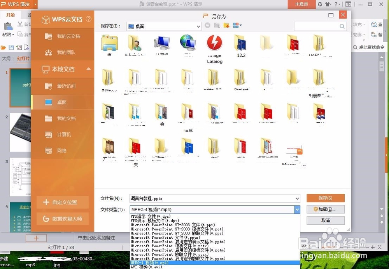Click the 复制 copy icon
Screen dimensions: 389x269
20,35
